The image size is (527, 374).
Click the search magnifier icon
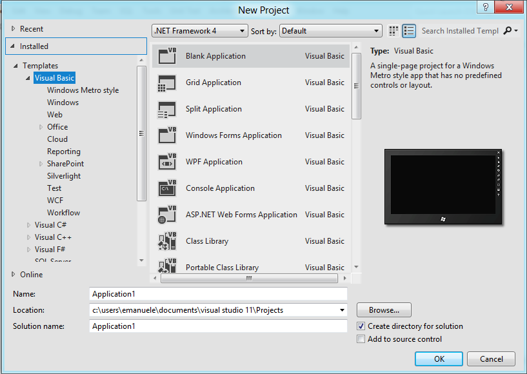pyautogui.click(x=507, y=30)
